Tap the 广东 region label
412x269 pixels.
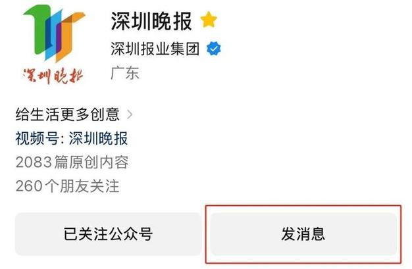(x=125, y=73)
